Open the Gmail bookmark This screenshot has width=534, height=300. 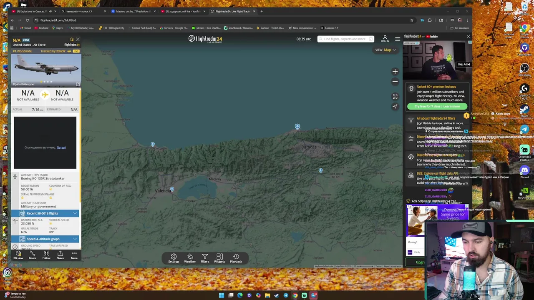tap(25, 28)
